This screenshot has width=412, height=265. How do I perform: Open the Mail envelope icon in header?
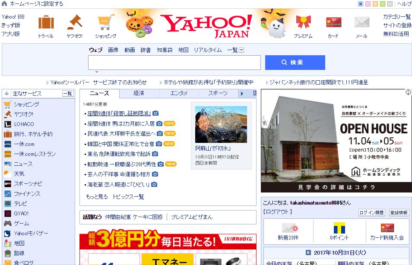point(362,22)
